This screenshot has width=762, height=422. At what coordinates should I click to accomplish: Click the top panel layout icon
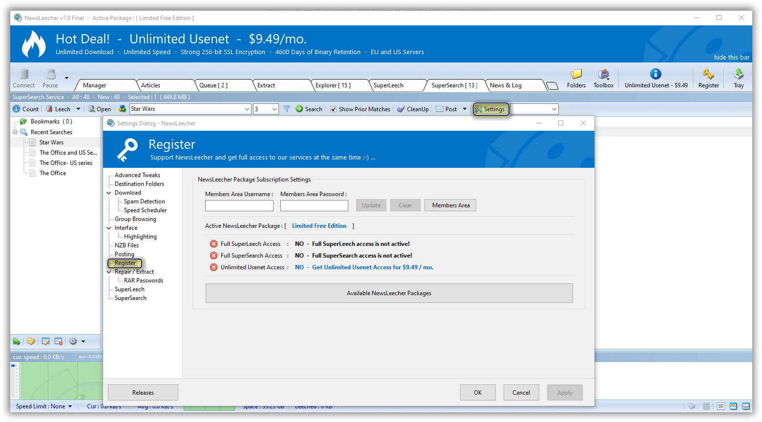point(733,406)
